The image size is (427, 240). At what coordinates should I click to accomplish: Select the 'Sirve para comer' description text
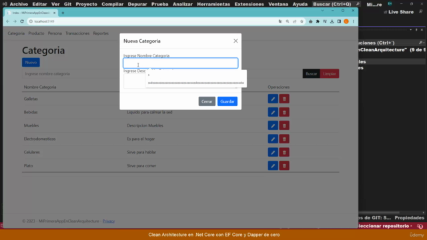pyautogui.click(x=141, y=165)
